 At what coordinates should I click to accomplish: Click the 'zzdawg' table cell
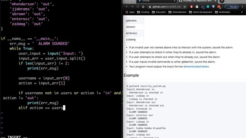coord(134,39)
